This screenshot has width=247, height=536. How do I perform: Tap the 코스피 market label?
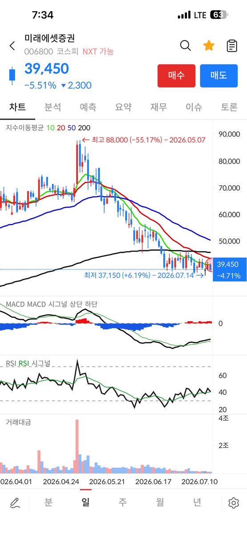pyautogui.click(x=68, y=51)
